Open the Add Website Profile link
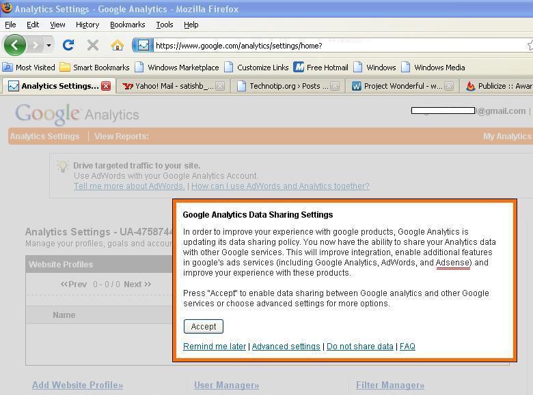533x395 pixels. click(x=77, y=385)
